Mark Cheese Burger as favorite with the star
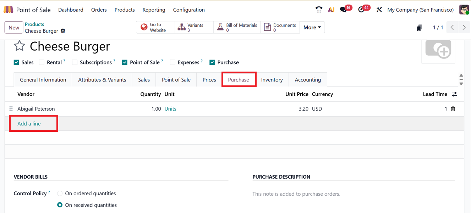 click(19, 46)
